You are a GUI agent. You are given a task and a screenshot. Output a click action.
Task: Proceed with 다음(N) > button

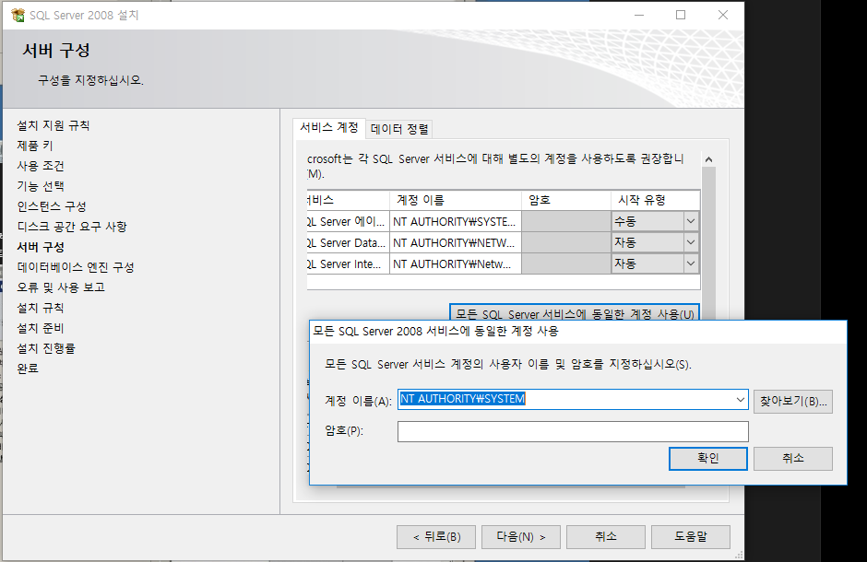521,536
